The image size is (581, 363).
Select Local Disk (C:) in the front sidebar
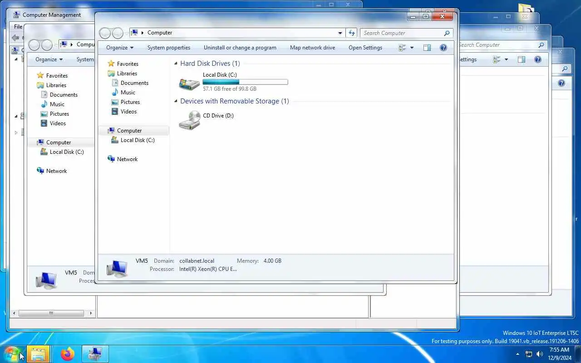pos(138,140)
